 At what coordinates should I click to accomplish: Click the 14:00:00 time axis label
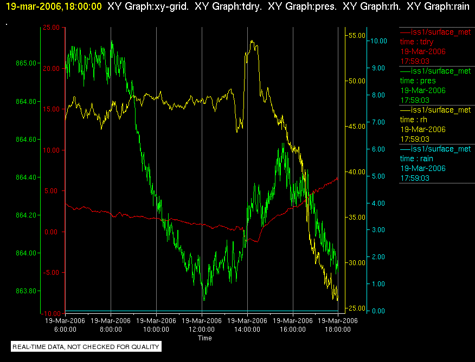(247, 330)
